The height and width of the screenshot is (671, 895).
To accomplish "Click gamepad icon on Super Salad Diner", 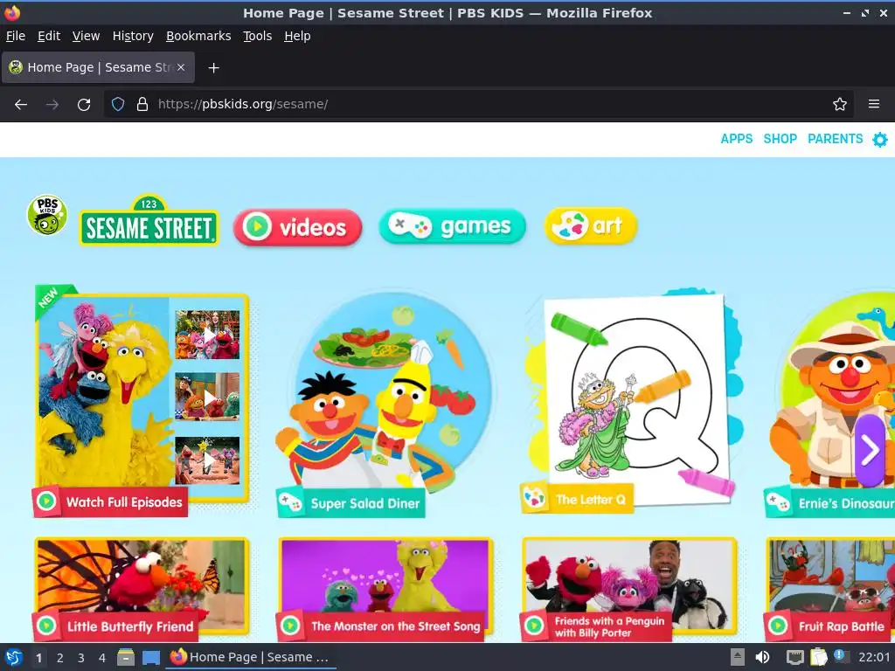I will [290, 502].
